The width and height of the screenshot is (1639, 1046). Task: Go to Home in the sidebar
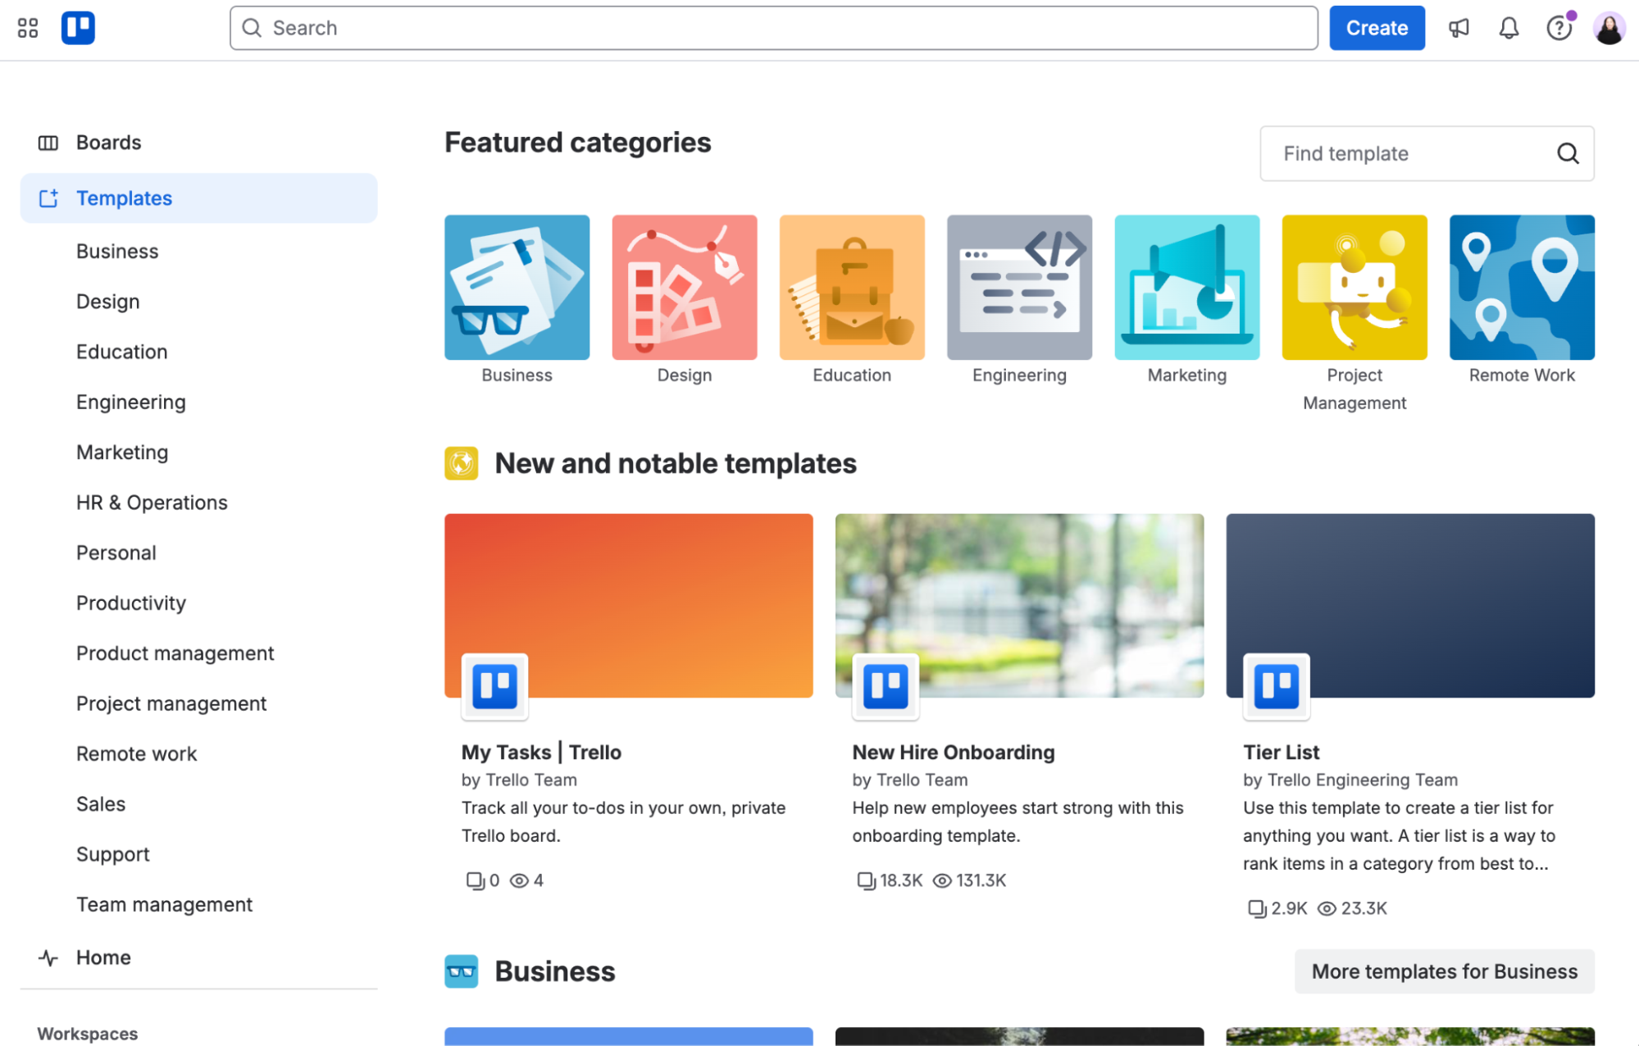pyautogui.click(x=102, y=957)
